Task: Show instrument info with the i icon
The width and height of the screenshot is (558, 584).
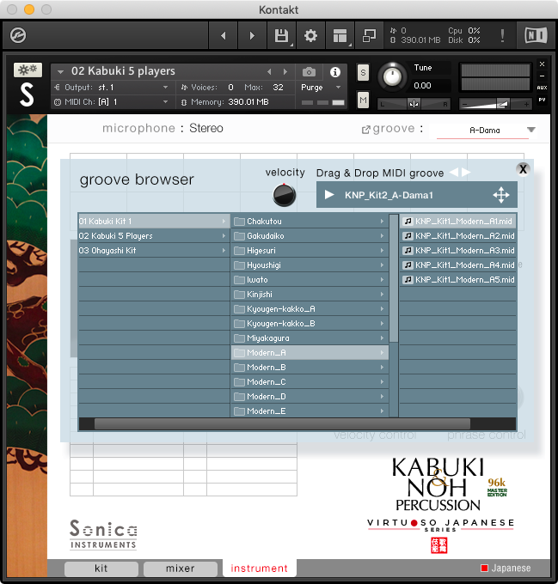Action: pos(335,72)
